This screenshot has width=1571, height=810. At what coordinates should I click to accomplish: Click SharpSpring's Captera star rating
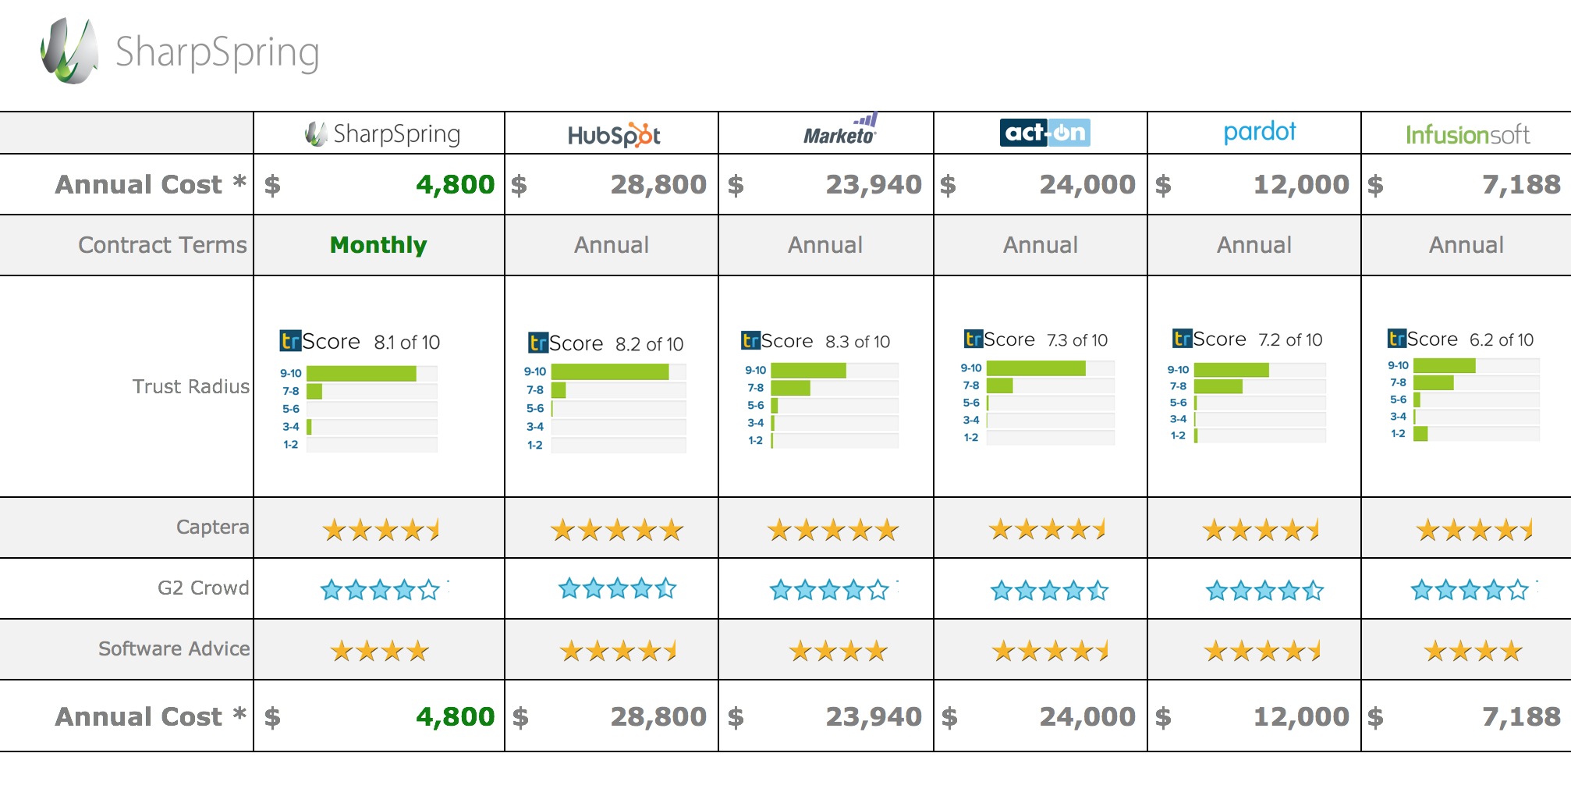click(381, 531)
